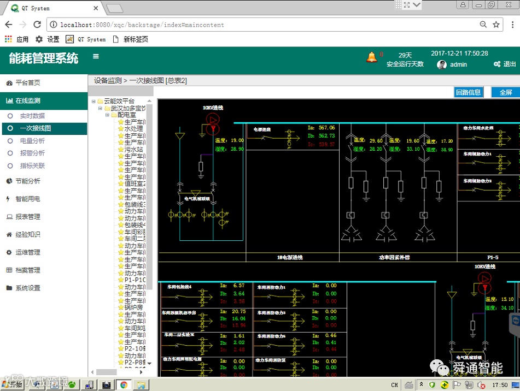Select the 实时数据 submenu option

coord(32,116)
